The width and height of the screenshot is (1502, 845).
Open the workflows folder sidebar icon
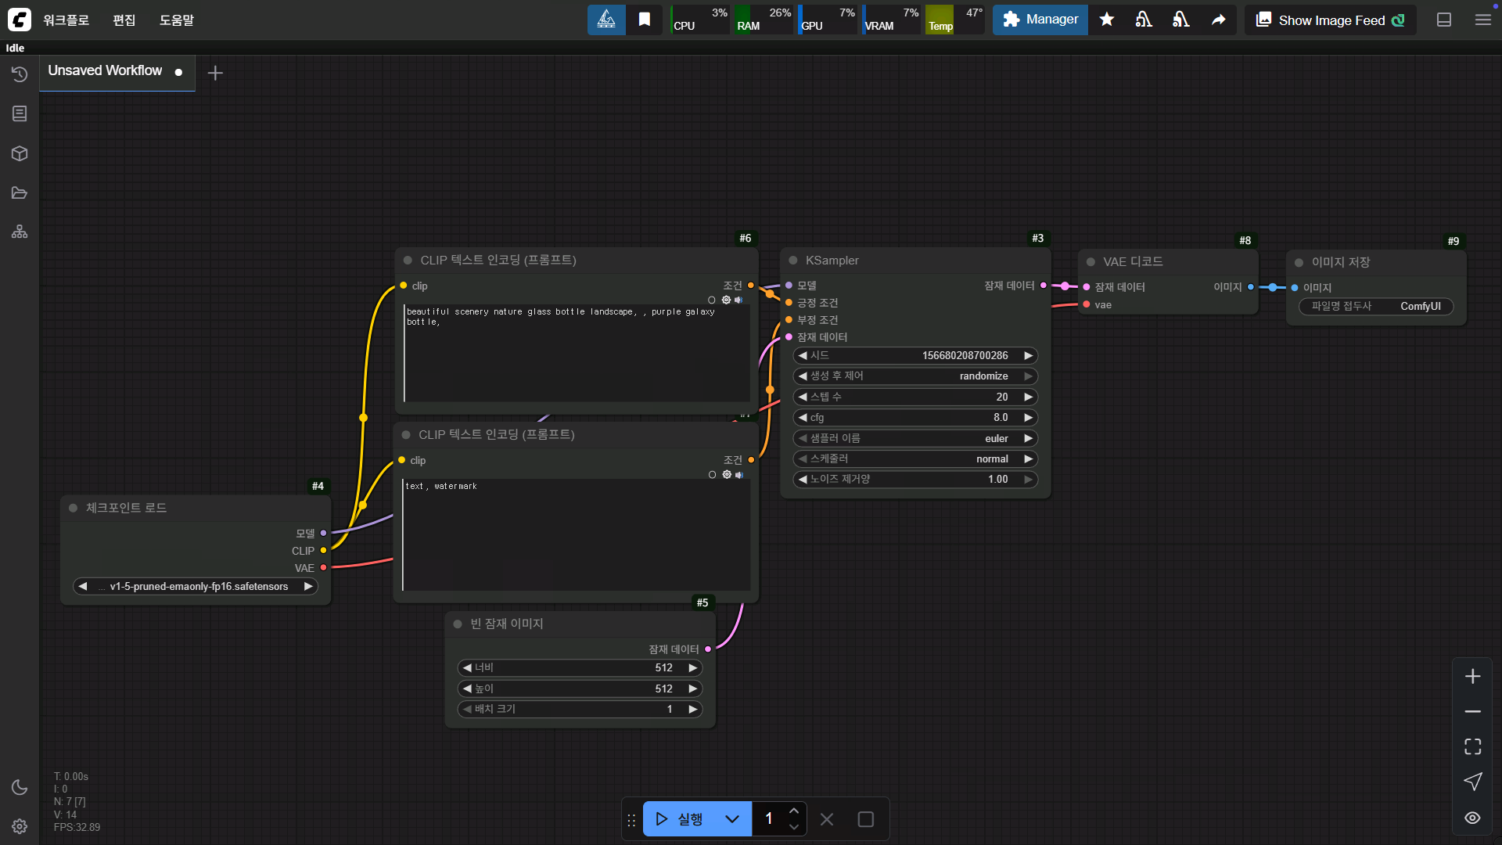20,192
